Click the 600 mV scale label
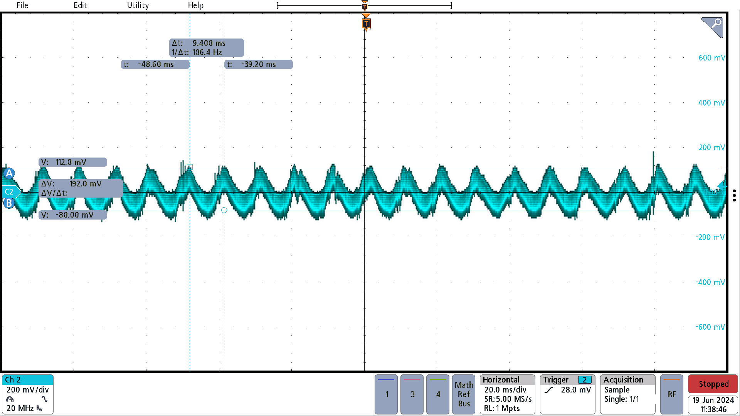This screenshot has height=416, width=740. point(711,58)
